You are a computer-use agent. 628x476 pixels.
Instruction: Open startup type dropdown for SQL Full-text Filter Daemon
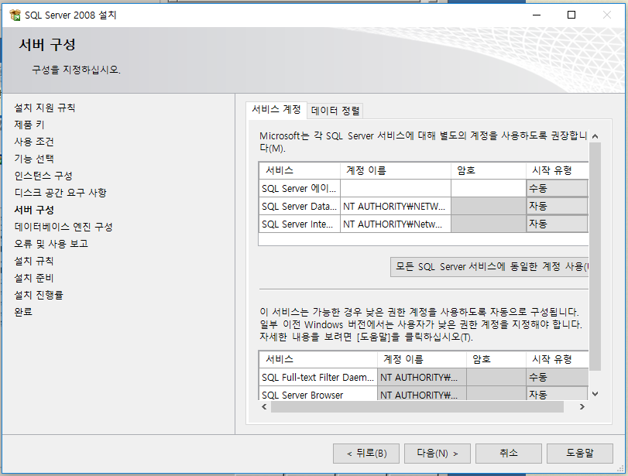click(x=557, y=377)
